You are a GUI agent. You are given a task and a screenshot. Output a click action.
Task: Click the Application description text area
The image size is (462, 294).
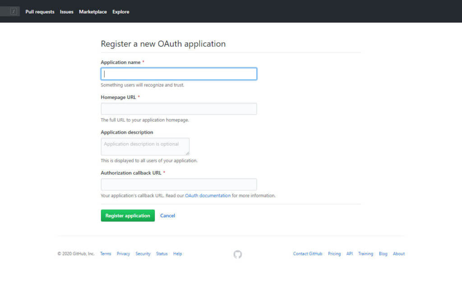[x=145, y=146]
